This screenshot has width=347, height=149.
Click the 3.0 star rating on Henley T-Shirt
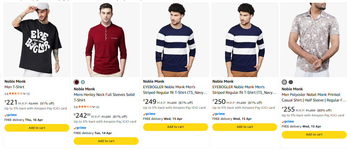(x=85, y=107)
